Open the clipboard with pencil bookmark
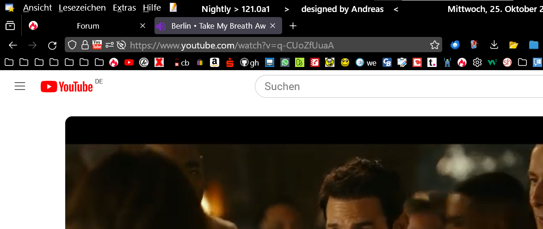 click(402, 62)
